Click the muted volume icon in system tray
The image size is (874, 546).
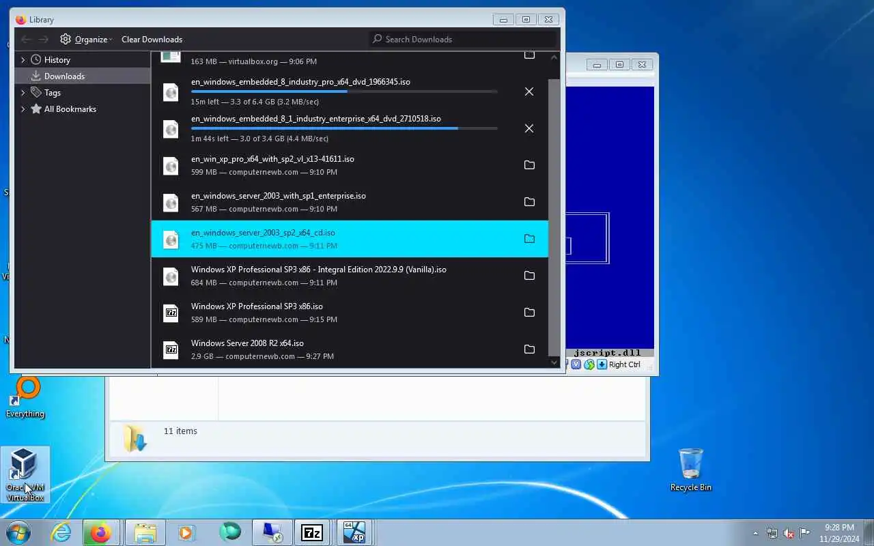pos(789,533)
